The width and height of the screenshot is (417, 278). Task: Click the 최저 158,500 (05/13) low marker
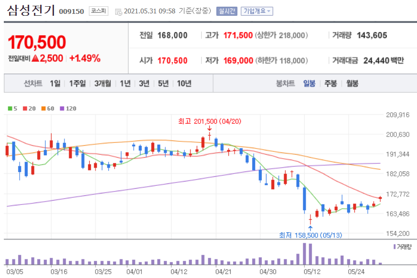point(310,235)
